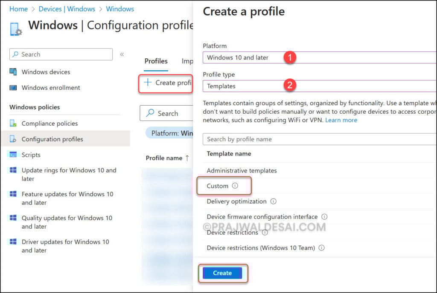Show info for Custom template
This screenshot has width=437, height=293.
click(235, 186)
